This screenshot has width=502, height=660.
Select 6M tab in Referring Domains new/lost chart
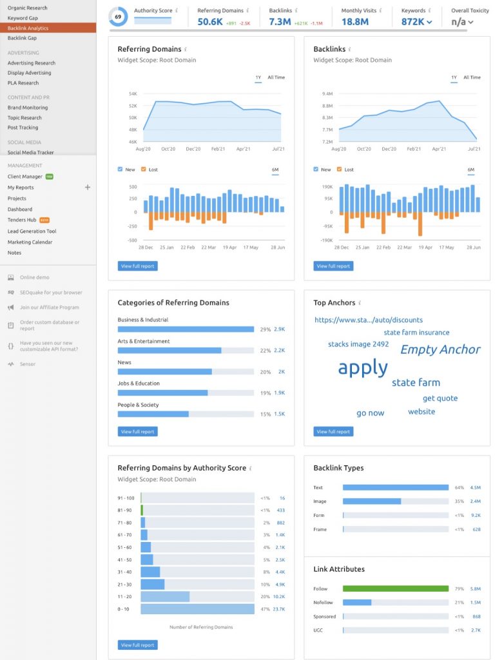tap(275, 170)
